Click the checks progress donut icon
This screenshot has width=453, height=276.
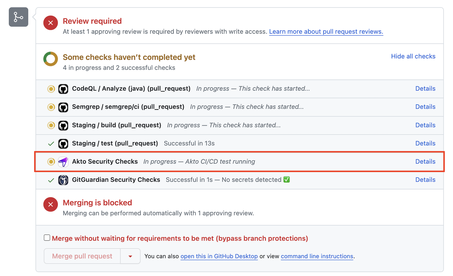coord(51,59)
